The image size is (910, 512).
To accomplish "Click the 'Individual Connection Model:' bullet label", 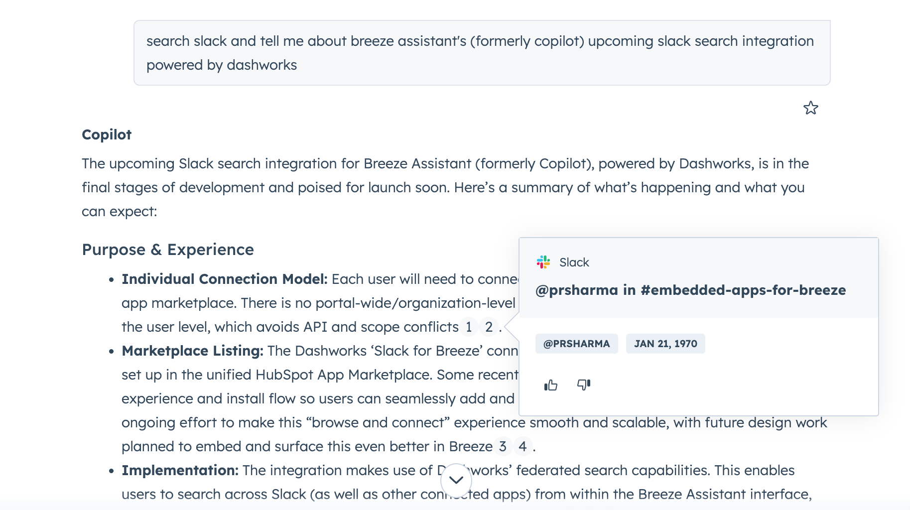I will (225, 279).
